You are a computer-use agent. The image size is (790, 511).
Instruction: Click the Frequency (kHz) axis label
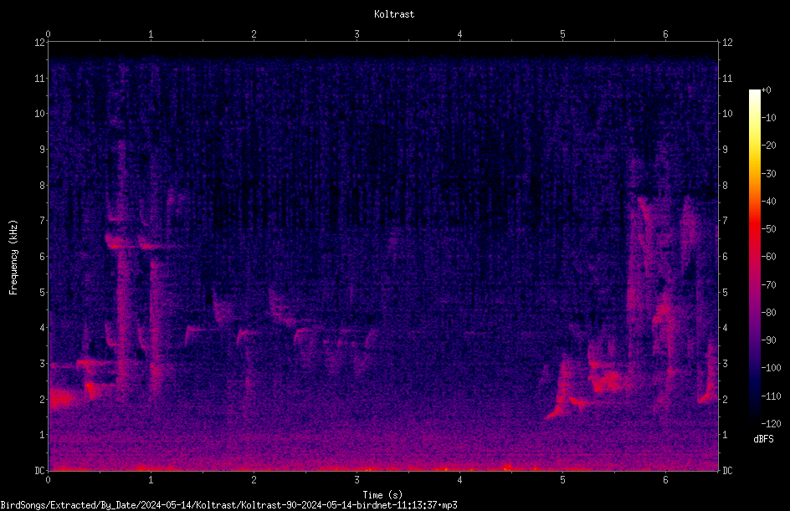(13, 257)
